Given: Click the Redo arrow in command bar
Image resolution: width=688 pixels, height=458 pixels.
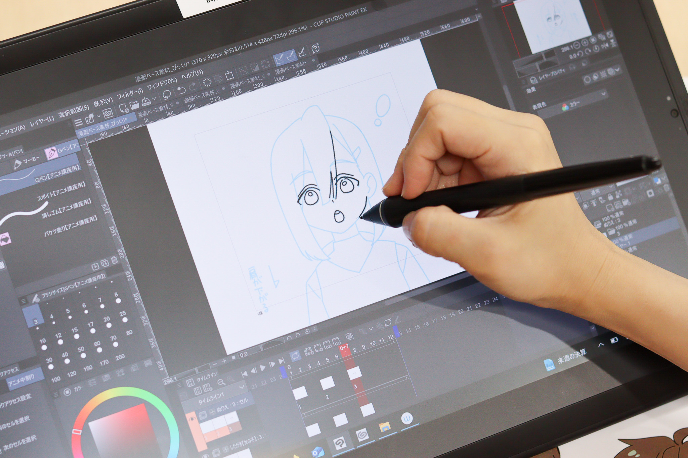Looking at the screenshot, I should (x=193, y=87).
